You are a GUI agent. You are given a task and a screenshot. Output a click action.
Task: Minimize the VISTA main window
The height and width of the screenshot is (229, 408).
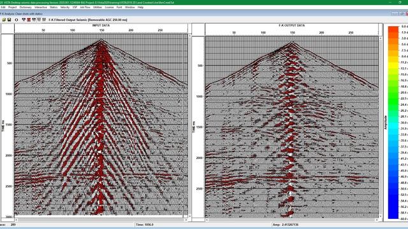(x=390, y=3)
